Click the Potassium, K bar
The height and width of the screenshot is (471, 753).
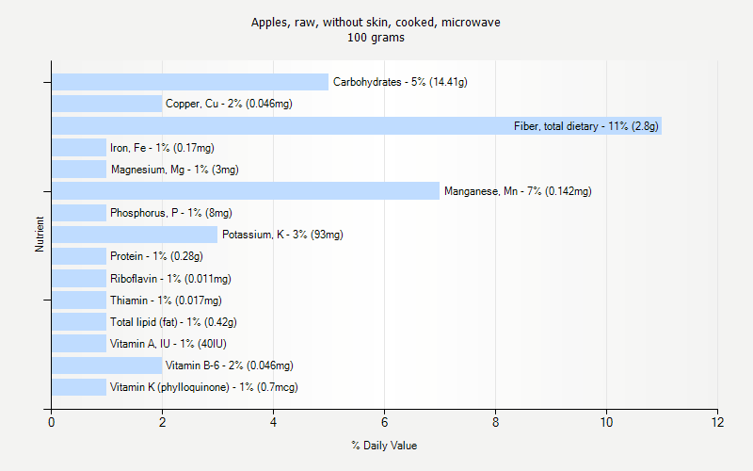(x=134, y=235)
